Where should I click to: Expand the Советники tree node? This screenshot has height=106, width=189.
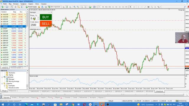2,77
